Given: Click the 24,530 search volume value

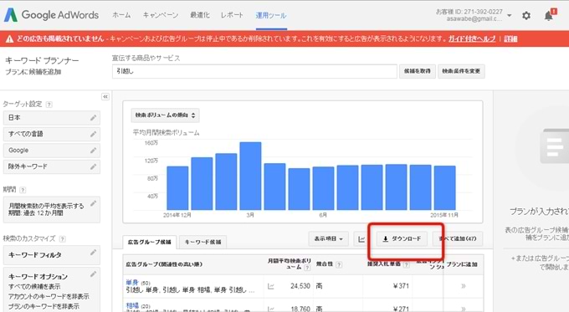Looking at the screenshot, I should [x=300, y=286].
